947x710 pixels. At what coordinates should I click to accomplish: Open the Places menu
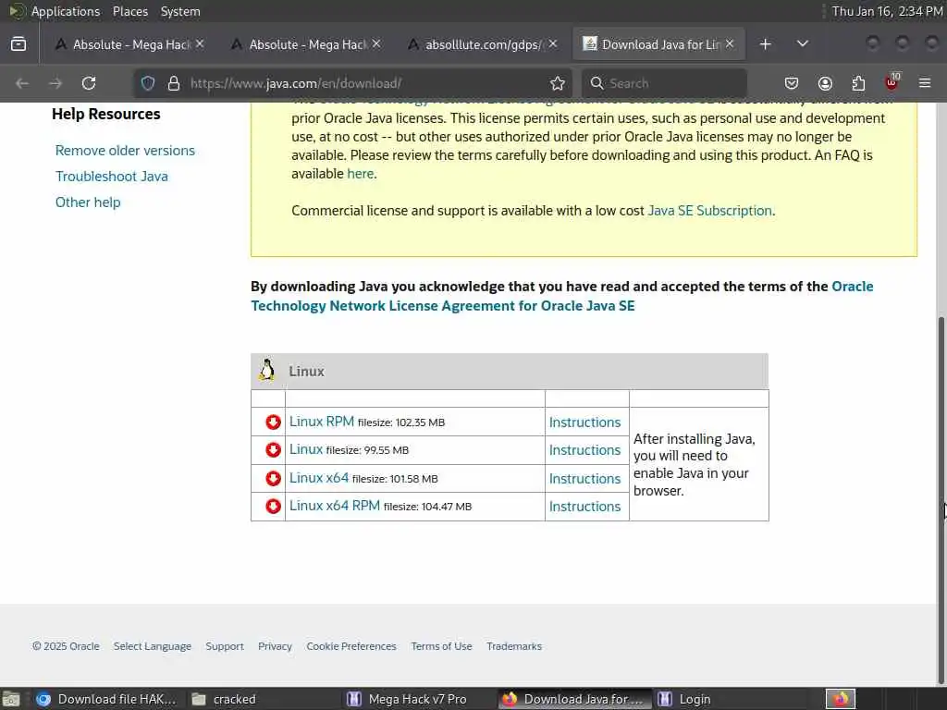(x=129, y=11)
